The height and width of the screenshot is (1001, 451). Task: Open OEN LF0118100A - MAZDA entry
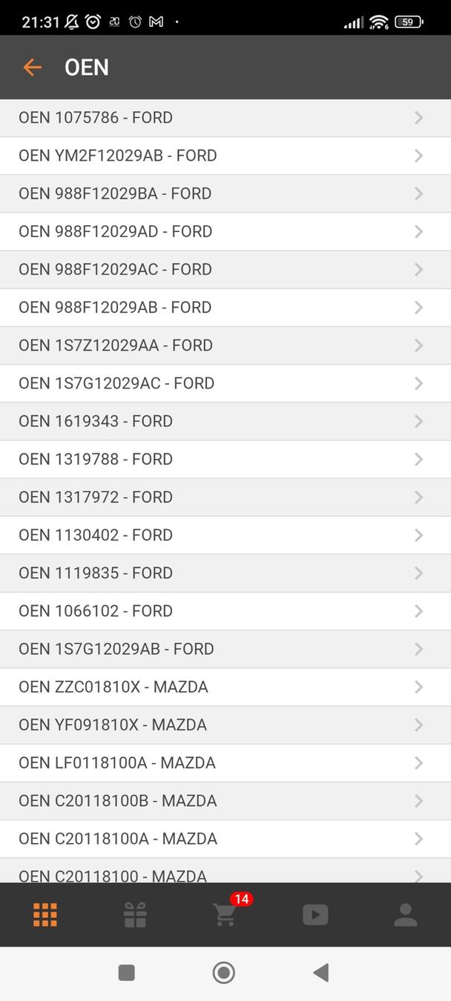(117, 763)
